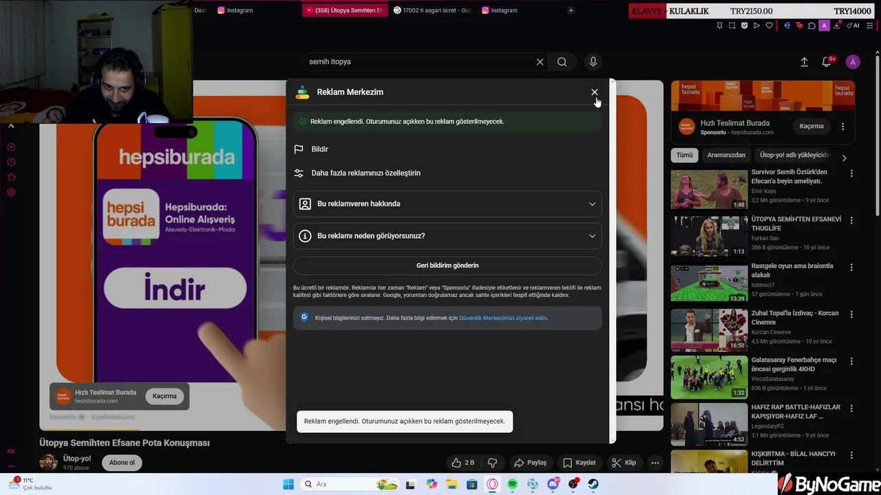The width and height of the screenshot is (881, 495).
Task: Open more options for Galatasaray Fenerbahçe video
Action: [851, 361]
